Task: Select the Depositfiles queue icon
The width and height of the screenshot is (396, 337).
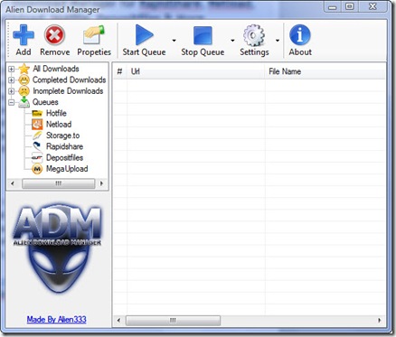Action: point(37,157)
